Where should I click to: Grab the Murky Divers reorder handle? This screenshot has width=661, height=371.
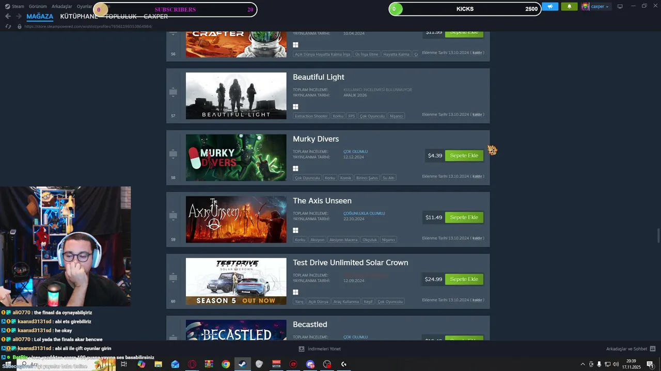pos(173,154)
